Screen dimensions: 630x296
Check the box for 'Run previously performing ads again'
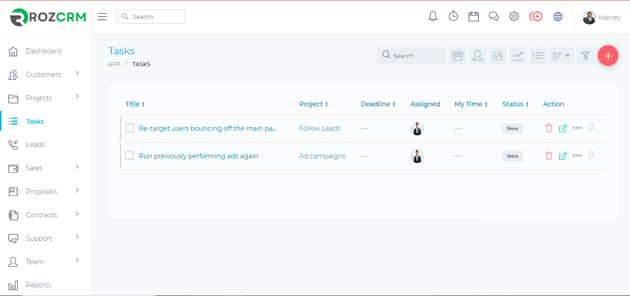pos(130,156)
